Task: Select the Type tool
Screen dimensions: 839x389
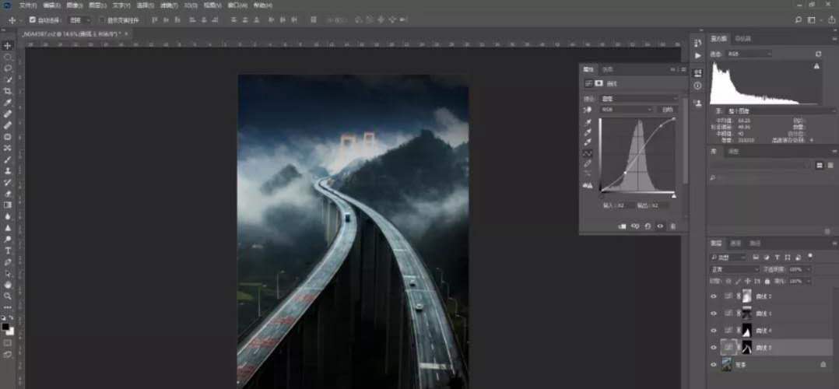Action: (8, 251)
